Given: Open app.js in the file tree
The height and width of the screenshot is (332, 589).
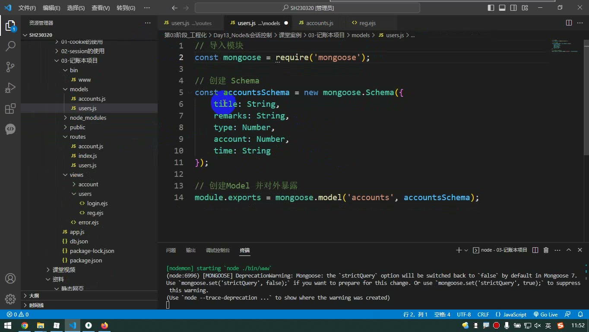Looking at the screenshot, I should pyautogui.click(x=77, y=232).
